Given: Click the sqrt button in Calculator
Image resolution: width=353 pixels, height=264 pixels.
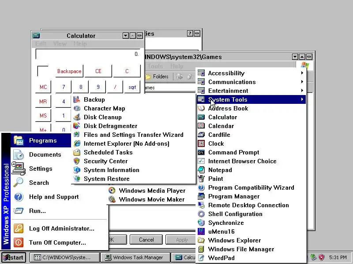Looking at the screenshot, I should point(132,87).
